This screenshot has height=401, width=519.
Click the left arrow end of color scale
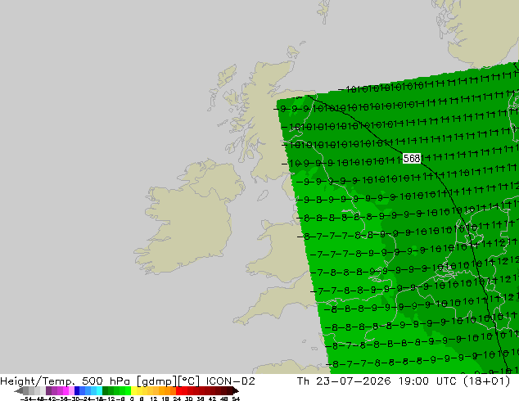(18, 390)
